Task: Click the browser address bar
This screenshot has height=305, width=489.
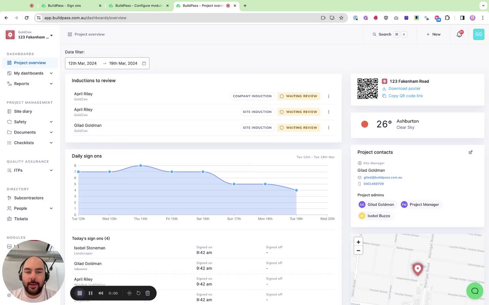Action: click(180, 18)
